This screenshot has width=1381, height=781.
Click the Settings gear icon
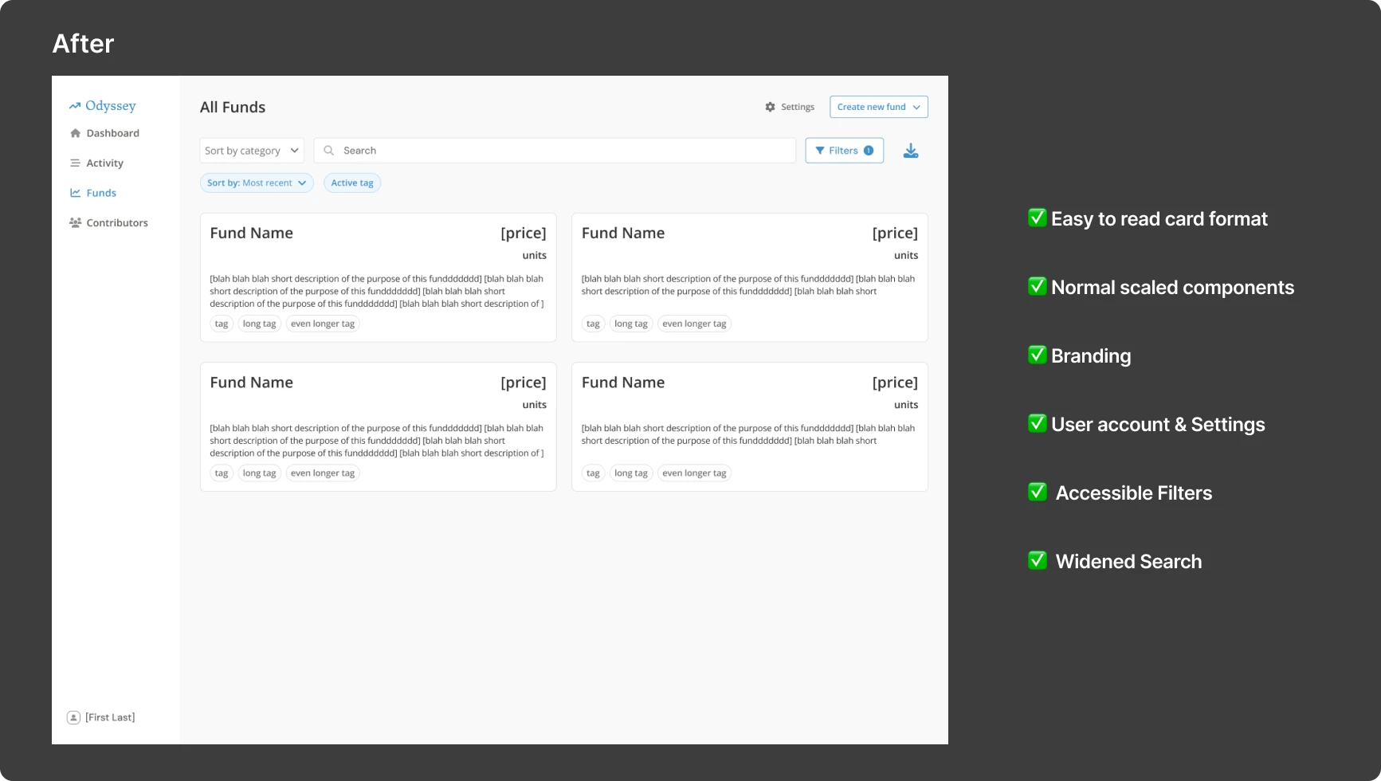(x=770, y=107)
